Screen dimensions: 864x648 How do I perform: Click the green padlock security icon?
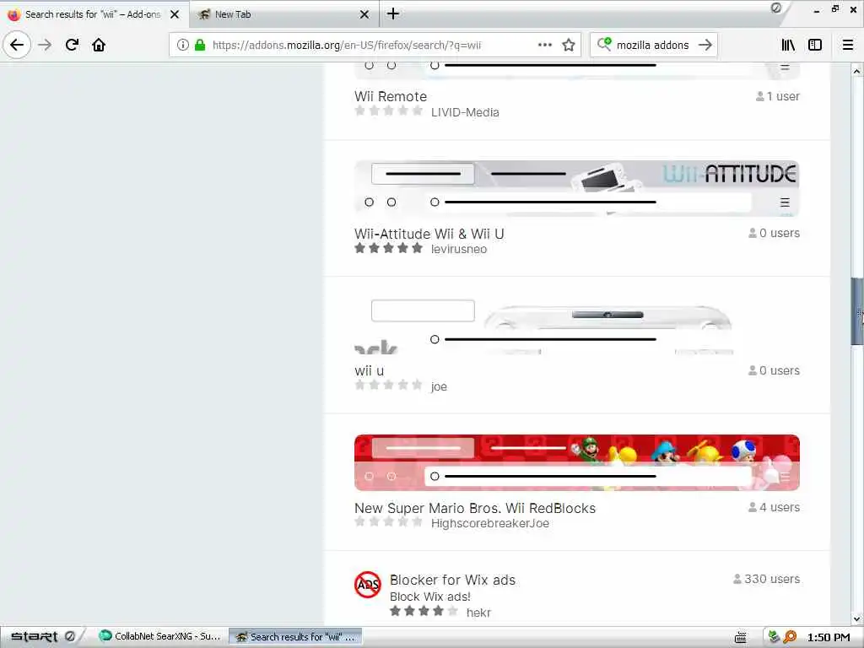(x=200, y=46)
